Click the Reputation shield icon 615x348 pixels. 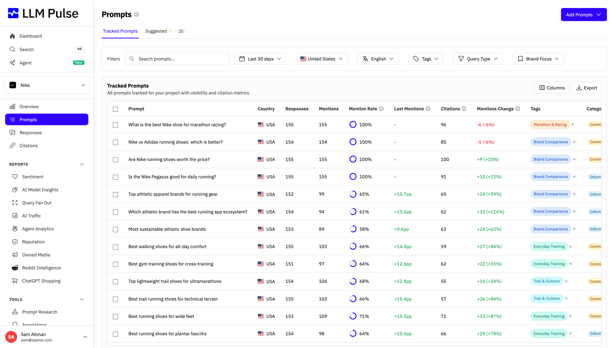coord(15,242)
